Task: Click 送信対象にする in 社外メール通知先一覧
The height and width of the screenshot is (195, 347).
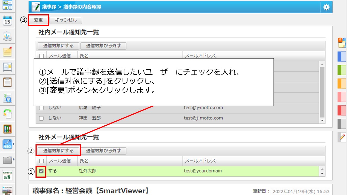Action: 58,151
